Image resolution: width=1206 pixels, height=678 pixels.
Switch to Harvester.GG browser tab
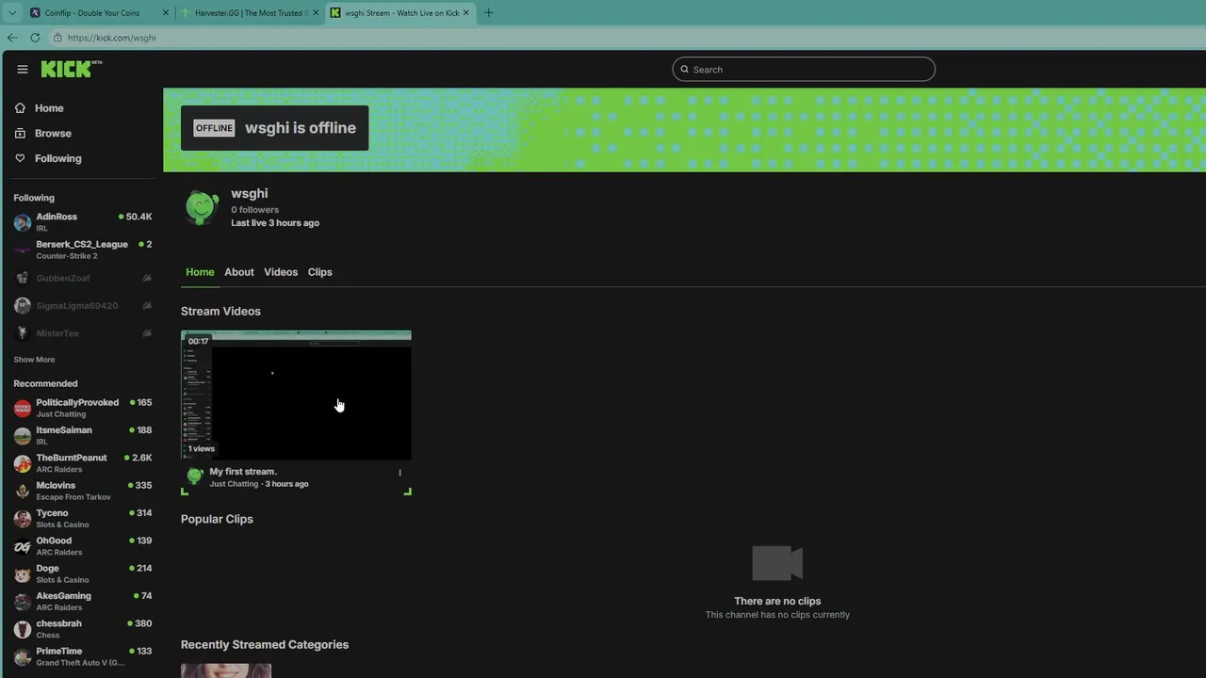[x=249, y=13]
